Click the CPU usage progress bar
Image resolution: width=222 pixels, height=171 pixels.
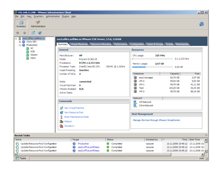pos(152,59)
